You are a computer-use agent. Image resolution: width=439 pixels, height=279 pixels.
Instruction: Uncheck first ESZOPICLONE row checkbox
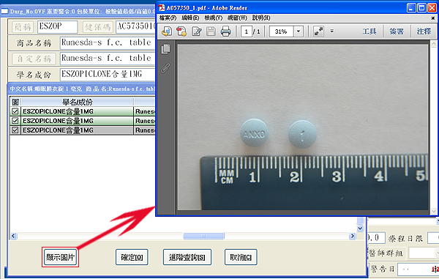tap(15, 111)
